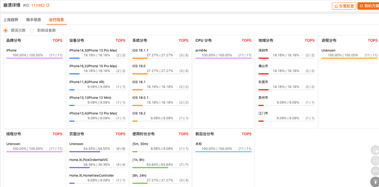Select the 影响设备数 radio button
The height and width of the screenshot is (187, 379).
point(32,31)
